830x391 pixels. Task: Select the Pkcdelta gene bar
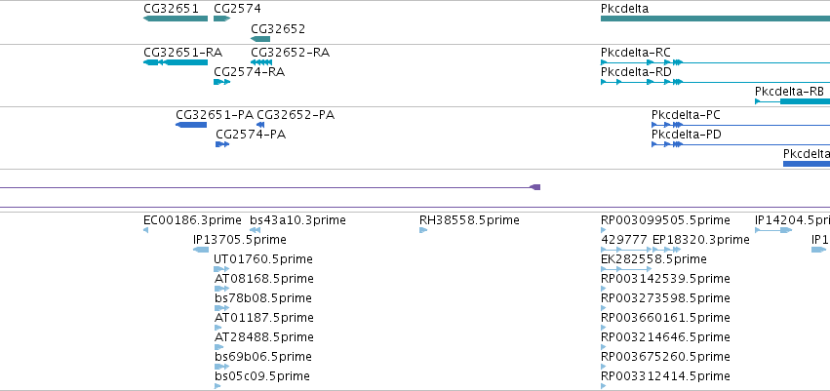715,19
